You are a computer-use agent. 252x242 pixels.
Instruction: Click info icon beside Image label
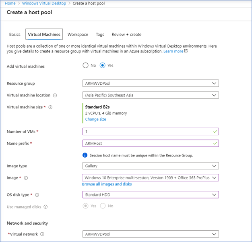click(26, 178)
